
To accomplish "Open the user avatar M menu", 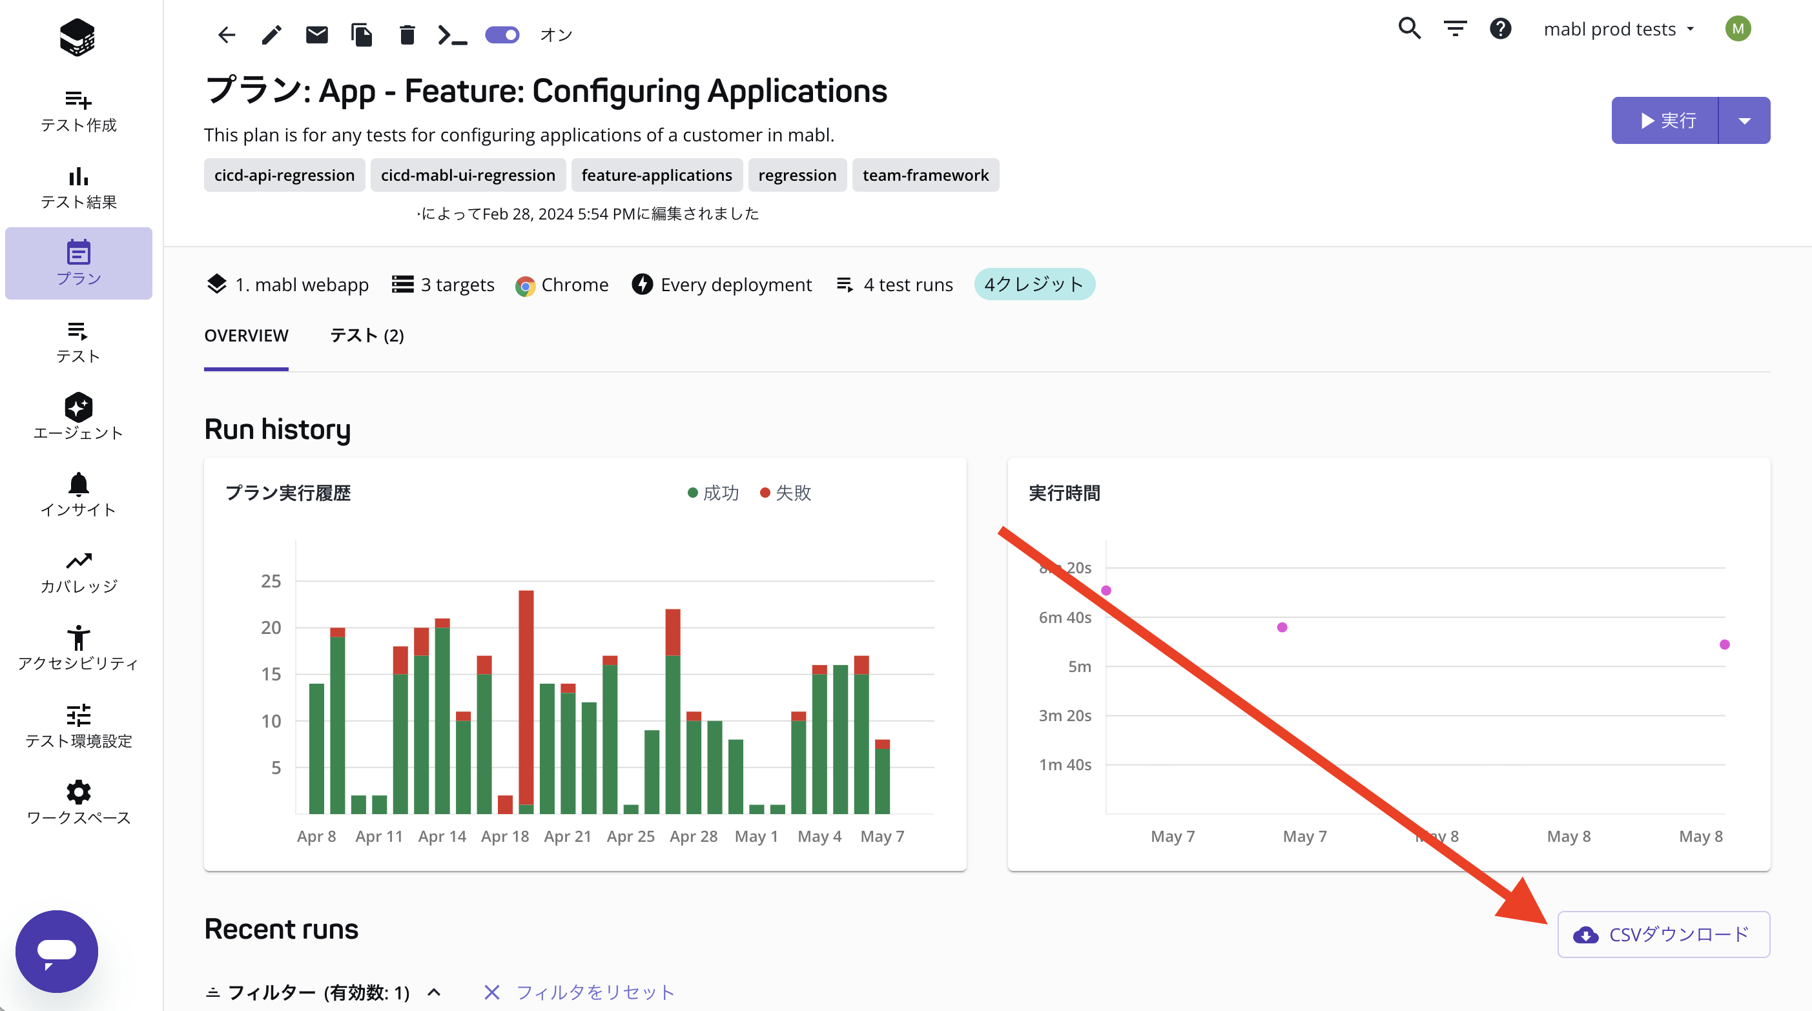I will [1738, 29].
